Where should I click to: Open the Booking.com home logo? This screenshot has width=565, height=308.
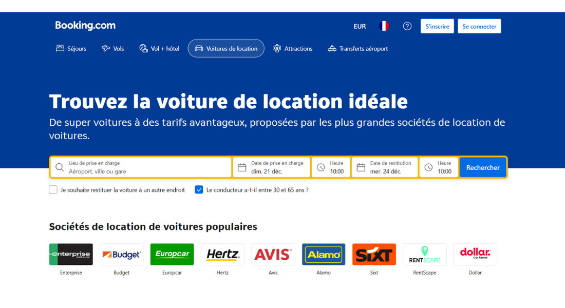85,26
